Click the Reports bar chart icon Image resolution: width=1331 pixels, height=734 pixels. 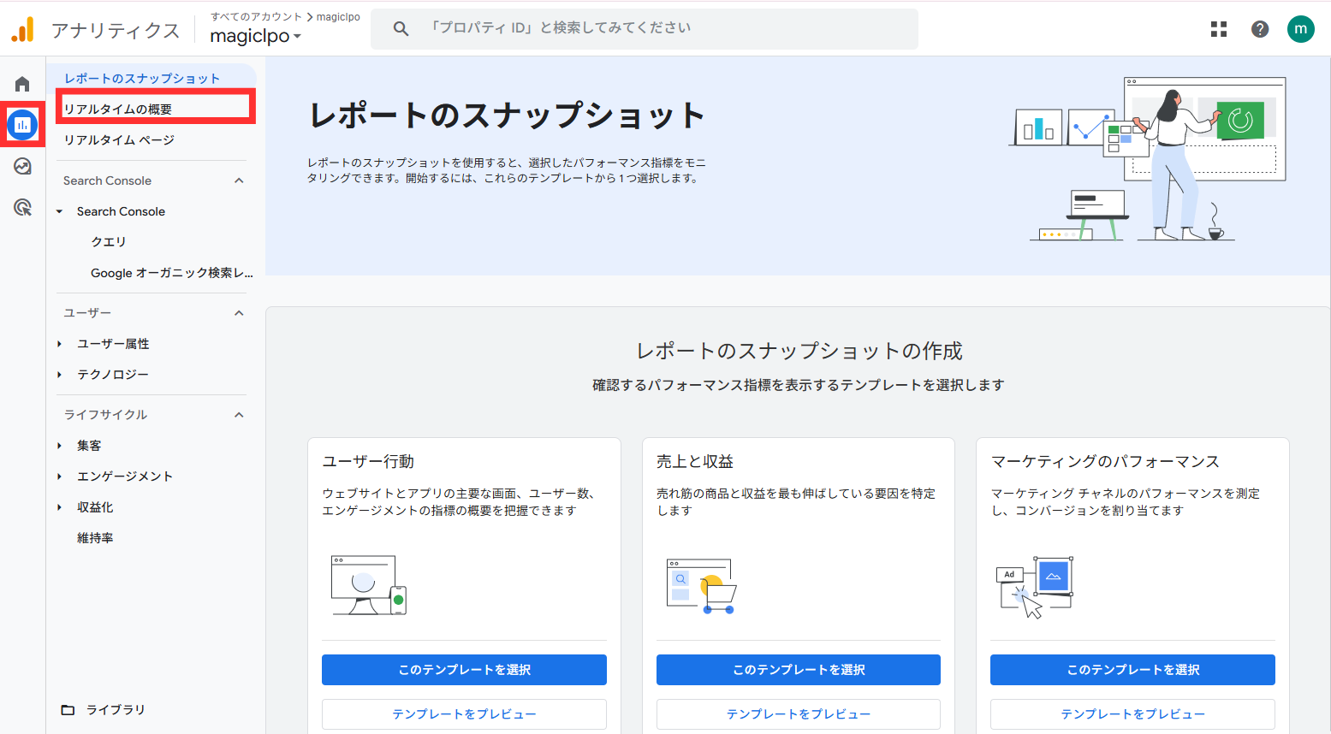click(22, 125)
